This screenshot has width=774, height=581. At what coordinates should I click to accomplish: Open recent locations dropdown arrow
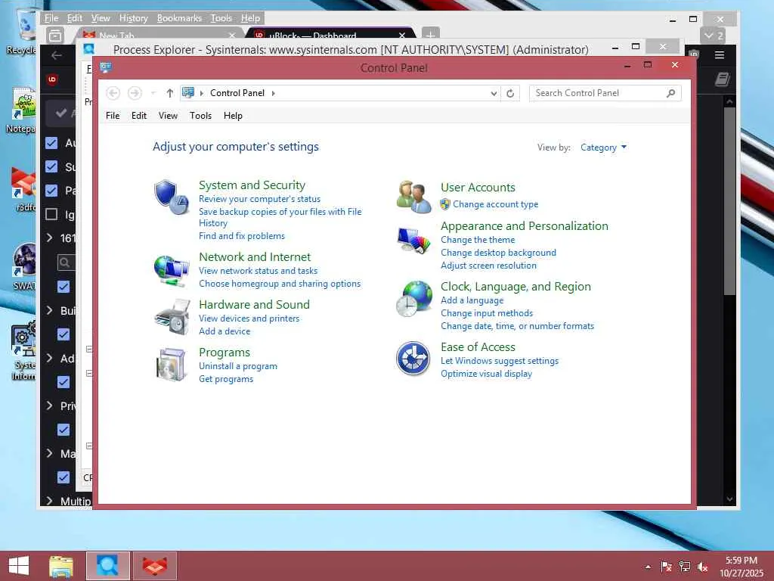(x=153, y=93)
